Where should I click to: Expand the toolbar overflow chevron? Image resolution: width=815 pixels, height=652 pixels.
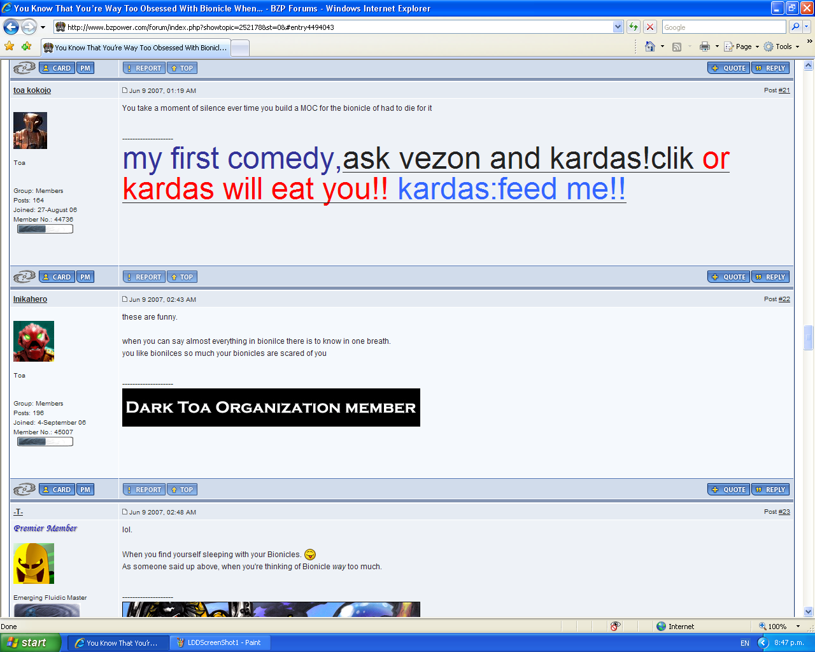coord(809,41)
